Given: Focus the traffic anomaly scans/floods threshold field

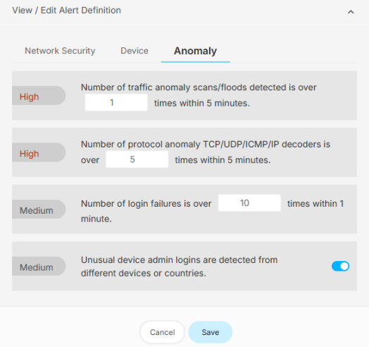Looking at the screenshot, I should (x=116, y=102).
